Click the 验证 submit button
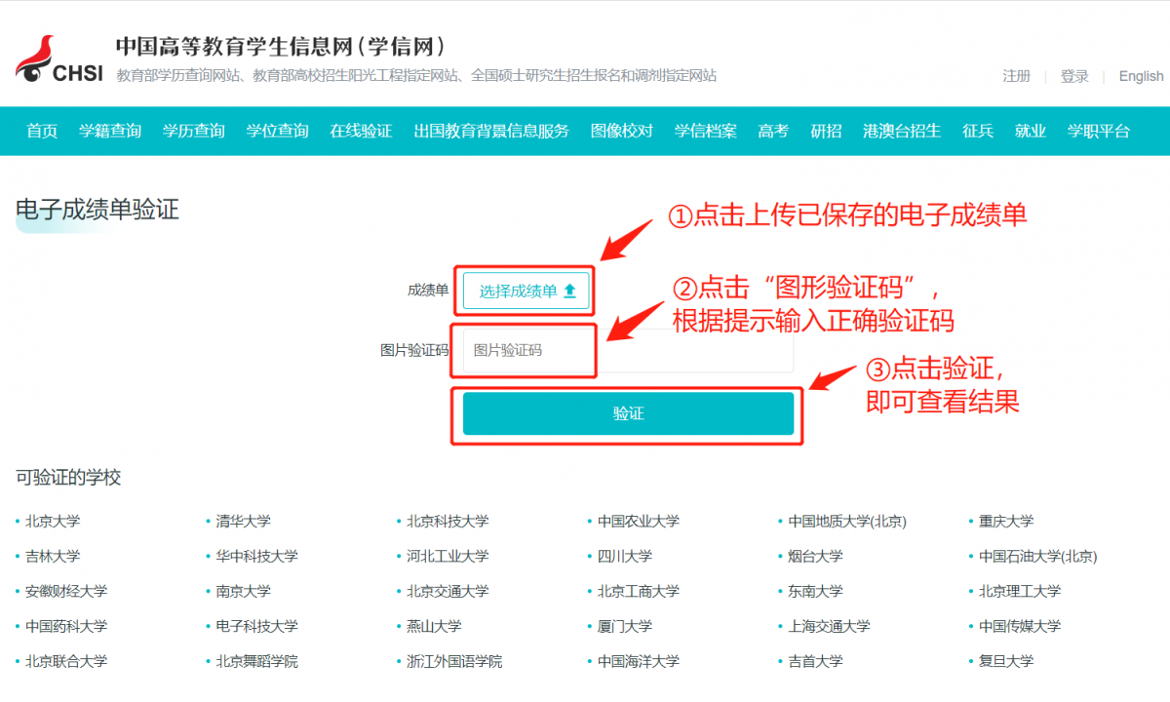The height and width of the screenshot is (702, 1170). [628, 413]
